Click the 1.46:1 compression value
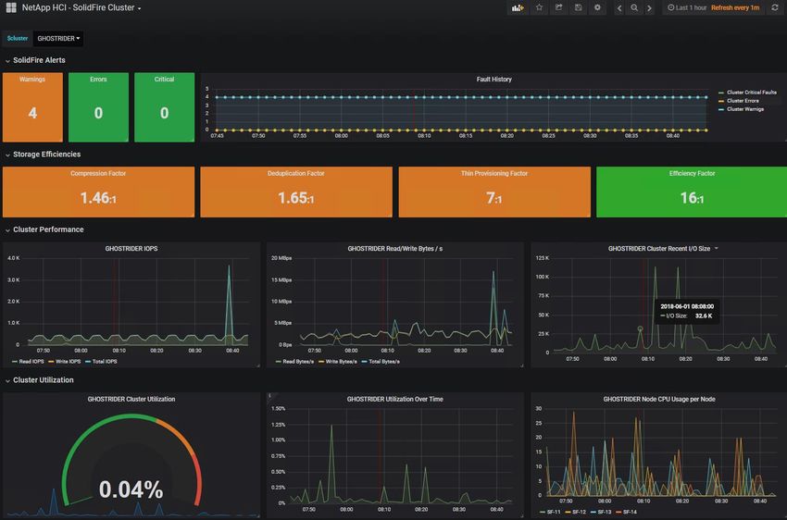The height and width of the screenshot is (520, 787). [x=98, y=198]
